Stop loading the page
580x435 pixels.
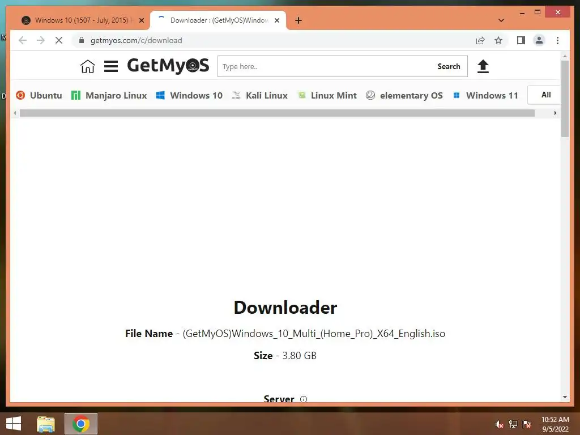tap(59, 40)
